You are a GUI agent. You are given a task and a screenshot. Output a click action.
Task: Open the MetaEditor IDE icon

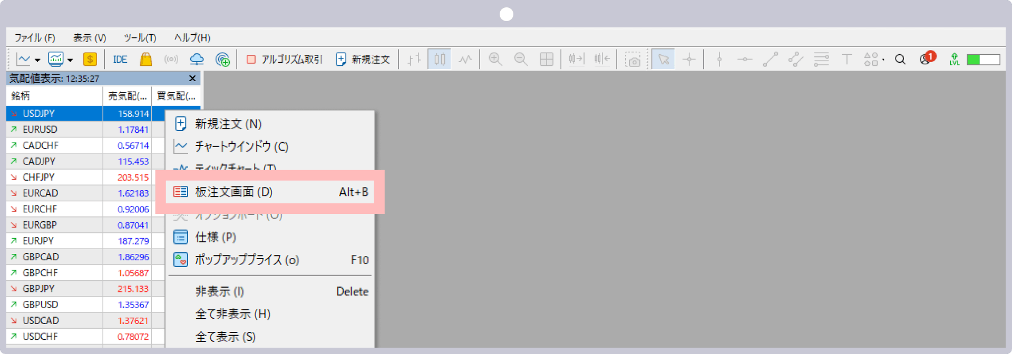[120, 60]
